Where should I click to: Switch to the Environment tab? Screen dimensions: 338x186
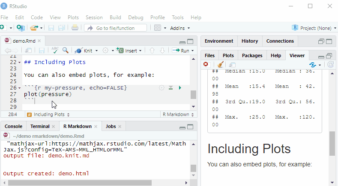pos(219,41)
